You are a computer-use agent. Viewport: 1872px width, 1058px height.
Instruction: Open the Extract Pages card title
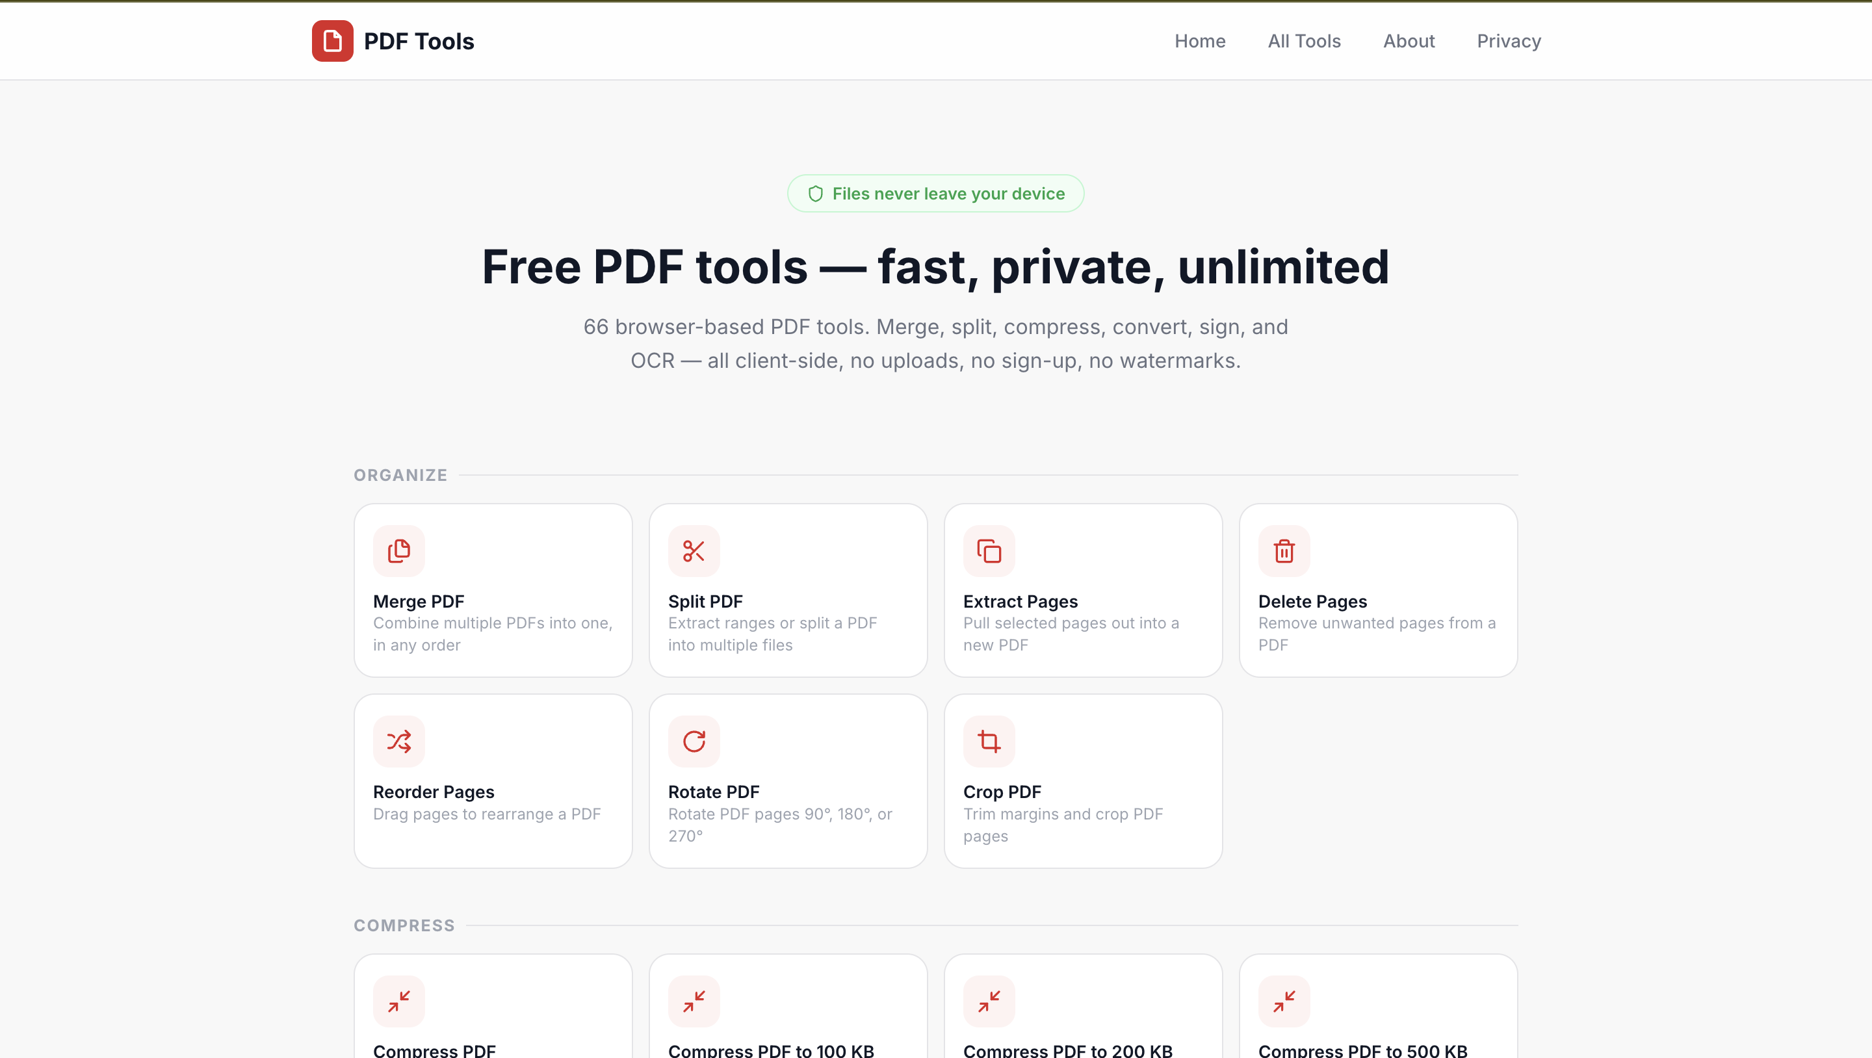click(x=1020, y=602)
